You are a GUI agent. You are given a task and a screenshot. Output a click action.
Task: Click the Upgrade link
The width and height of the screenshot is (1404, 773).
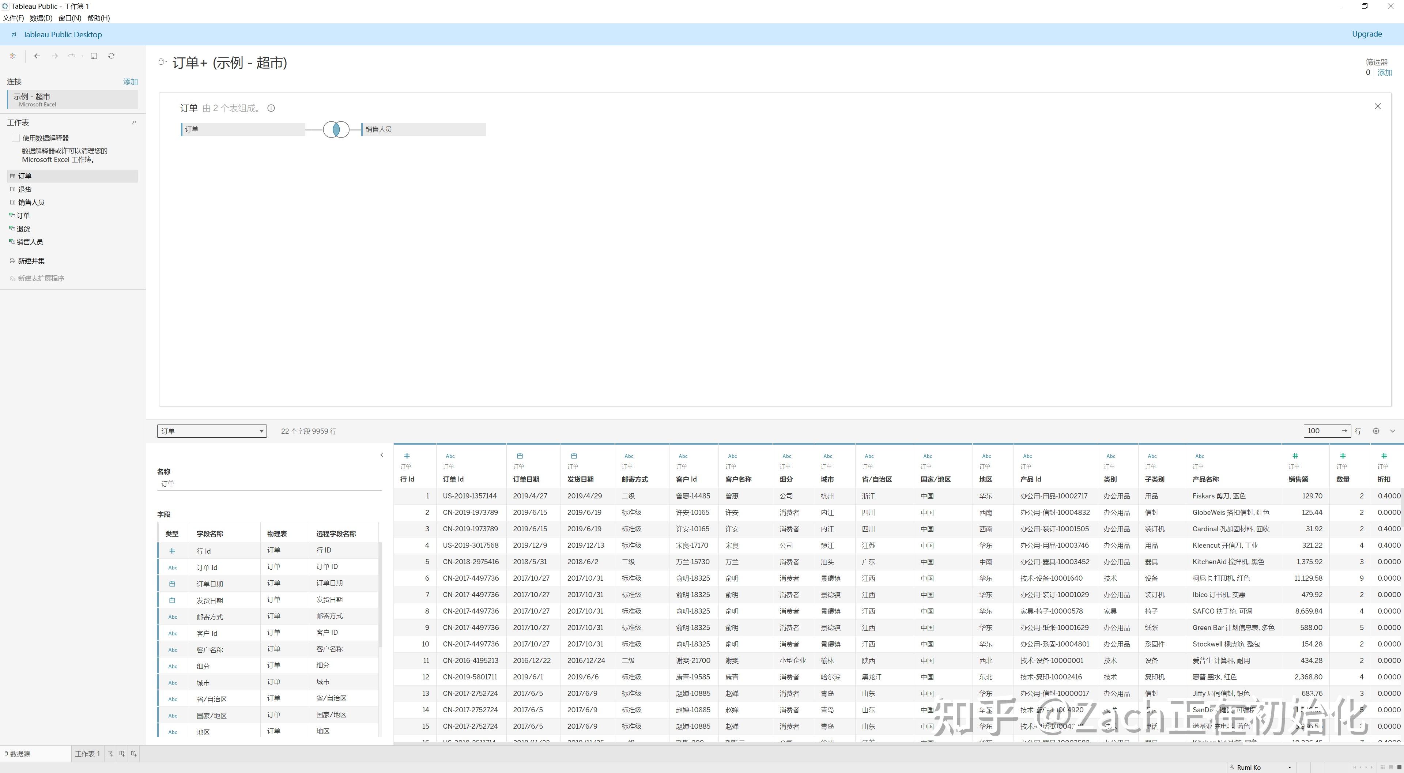(1366, 34)
